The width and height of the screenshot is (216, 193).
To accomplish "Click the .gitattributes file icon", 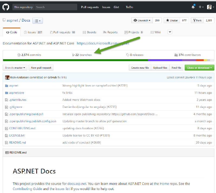I will coord(6,100).
